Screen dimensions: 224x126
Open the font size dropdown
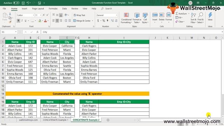pos(41,15)
